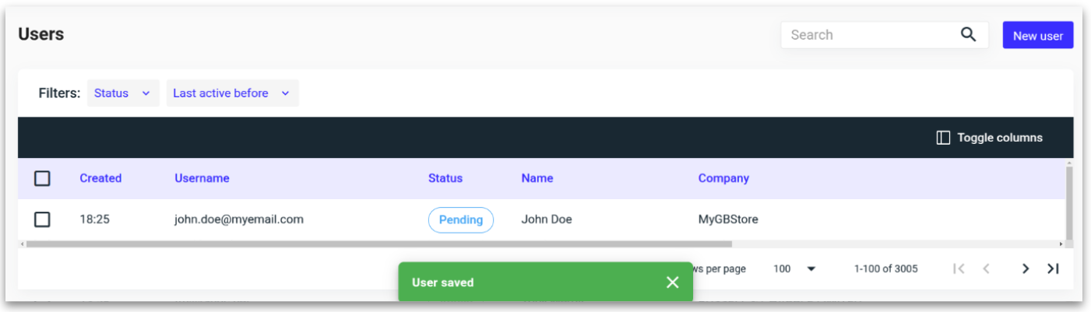Click the Toggle columns icon

point(943,138)
